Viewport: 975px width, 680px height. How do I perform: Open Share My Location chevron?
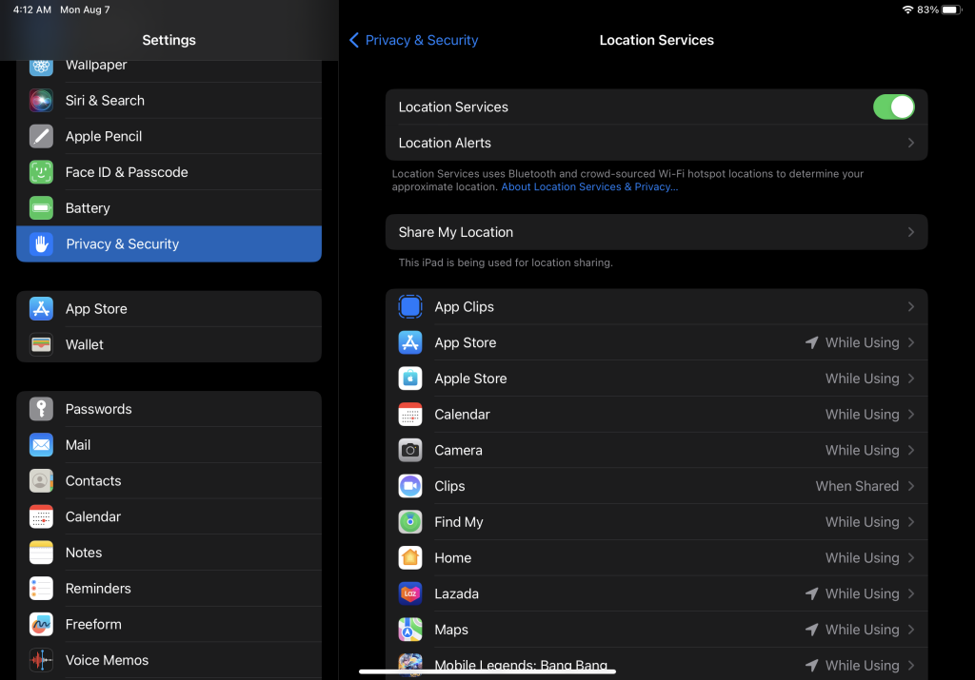click(x=911, y=232)
